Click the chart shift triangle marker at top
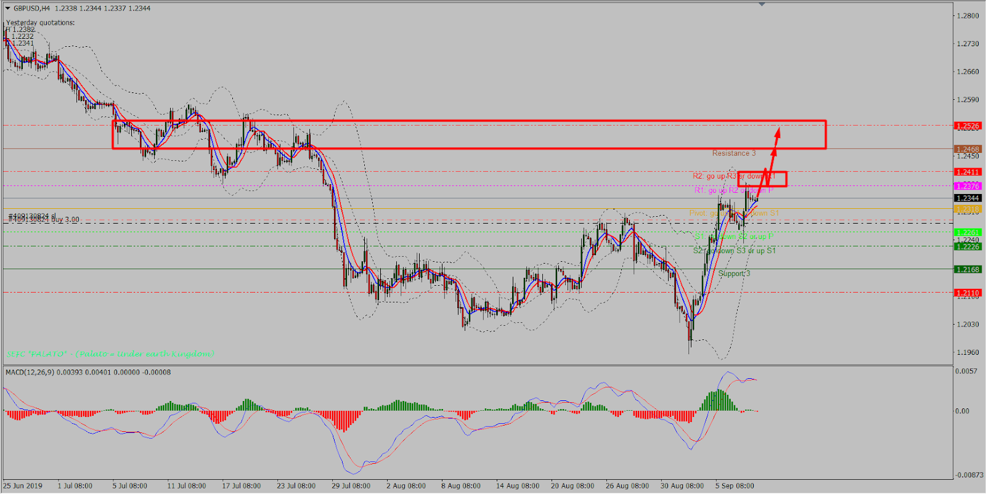Screen dimensions: 986x494 (x=762, y=4)
